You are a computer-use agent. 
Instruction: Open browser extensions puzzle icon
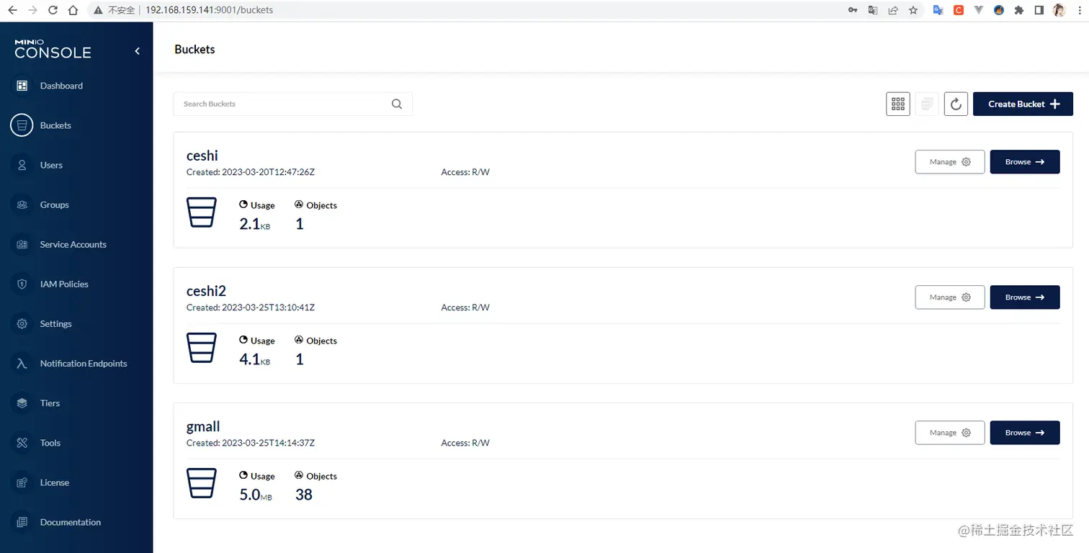click(x=1019, y=10)
